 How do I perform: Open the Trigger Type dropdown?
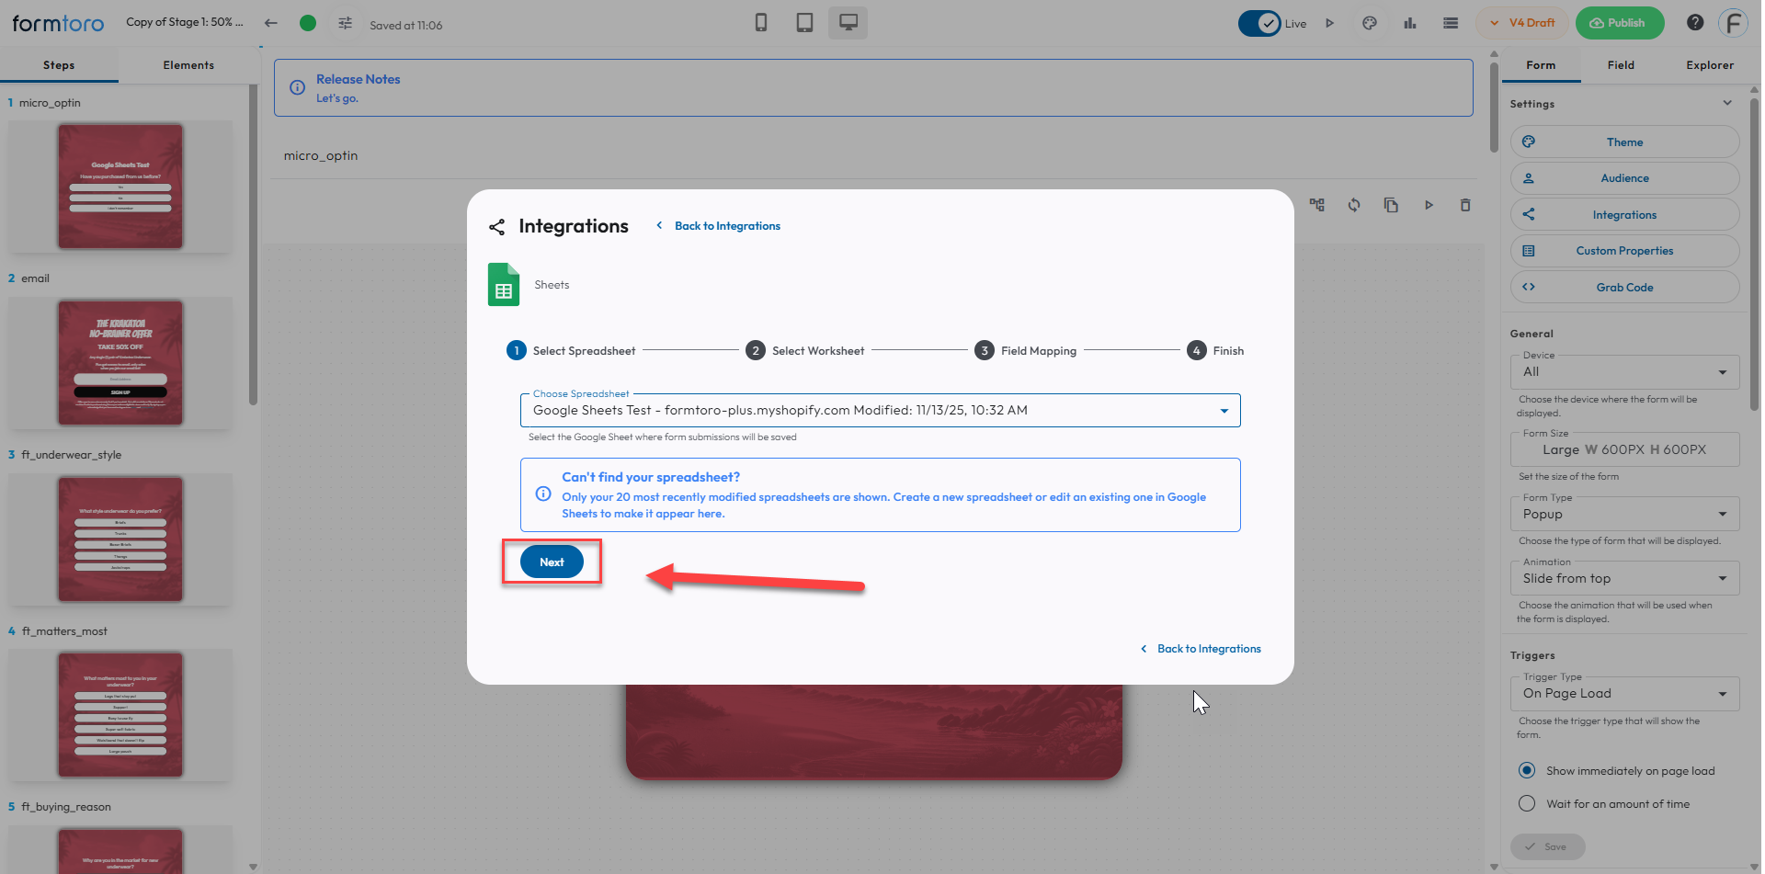(x=1624, y=694)
